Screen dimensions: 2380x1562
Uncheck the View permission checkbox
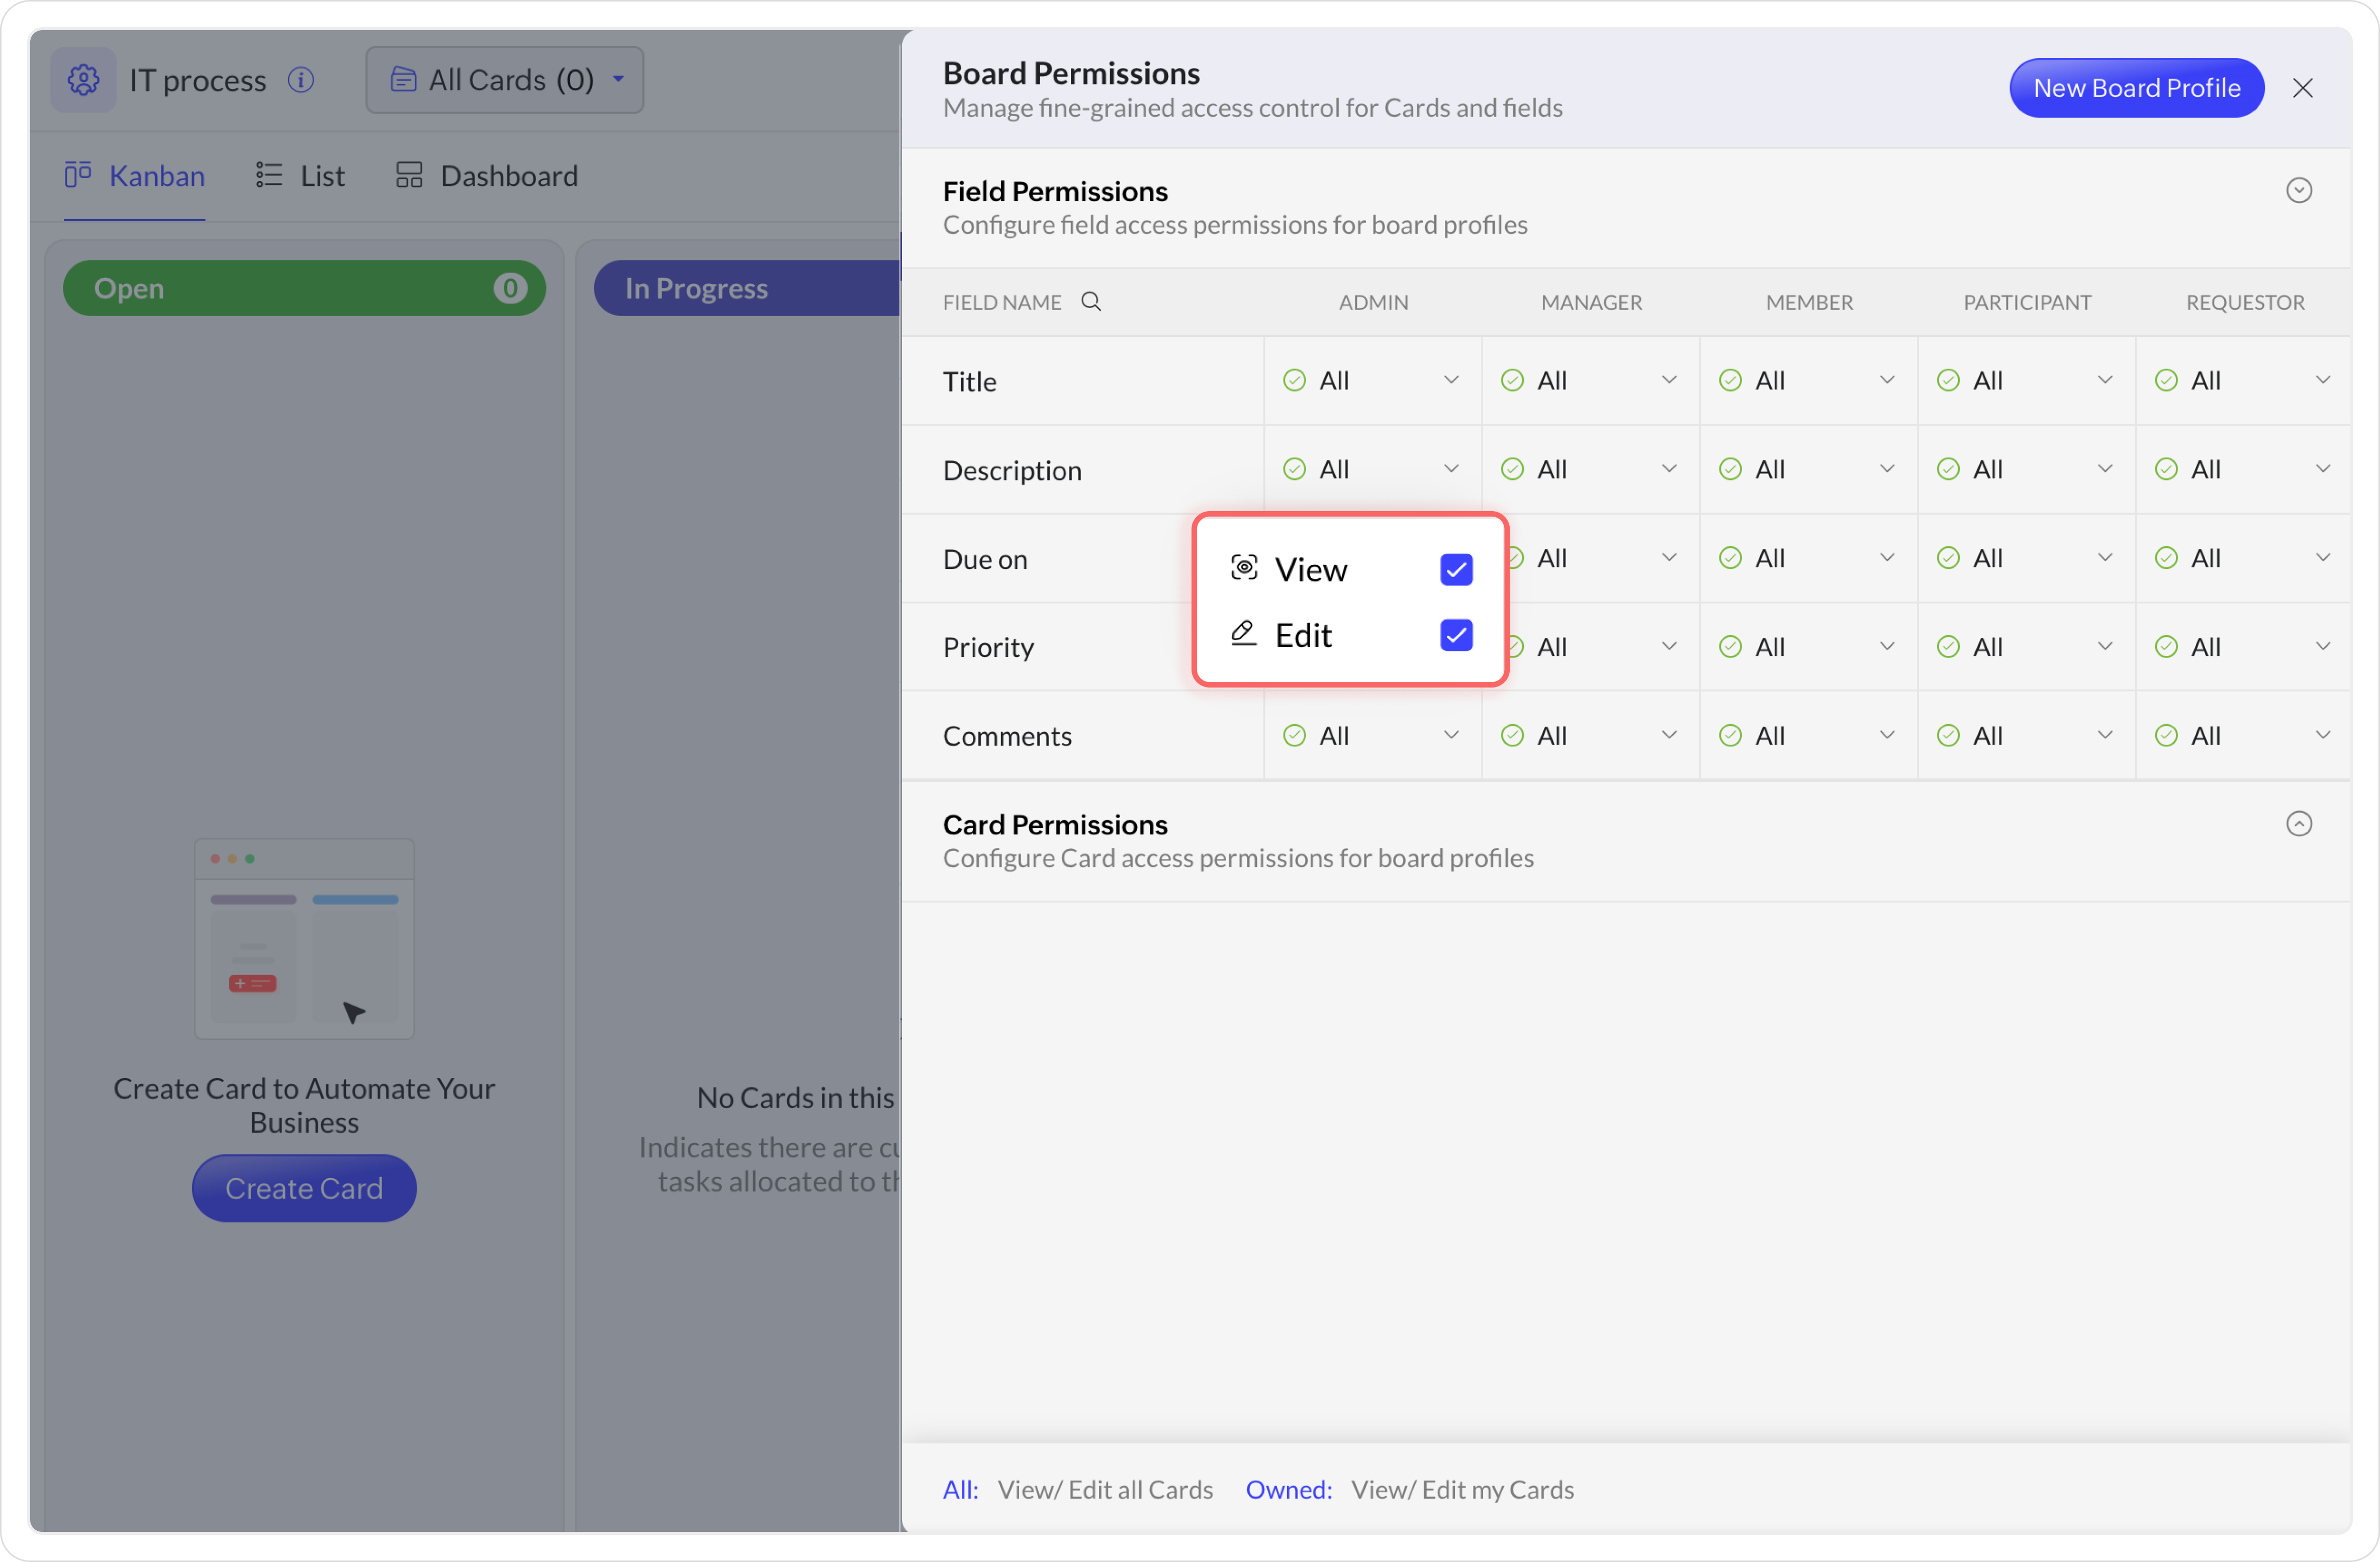point(1456,569)
